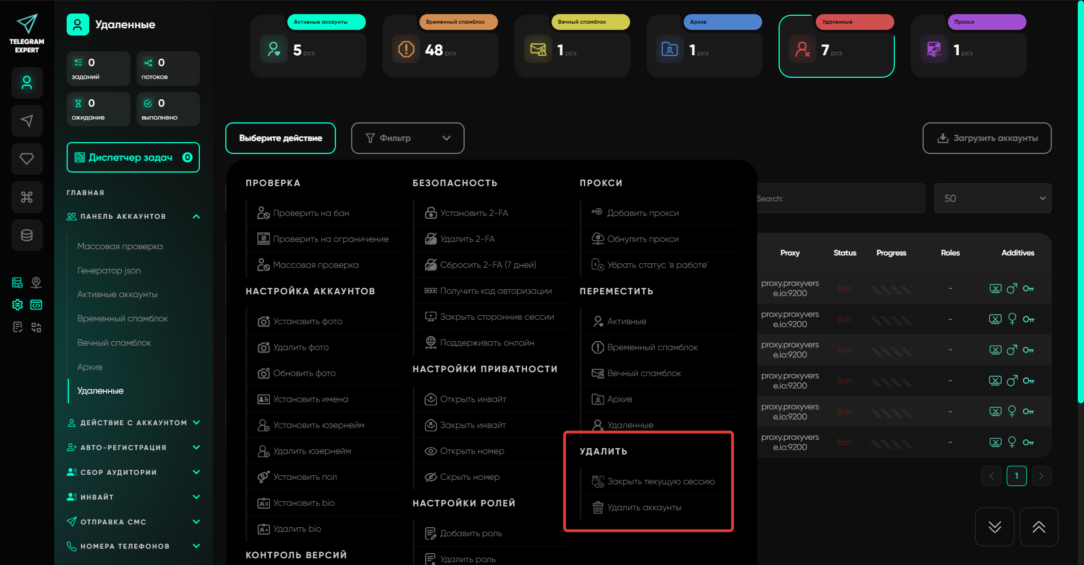
Task: Select the Активные аккаунты status card
Action: 308,47
